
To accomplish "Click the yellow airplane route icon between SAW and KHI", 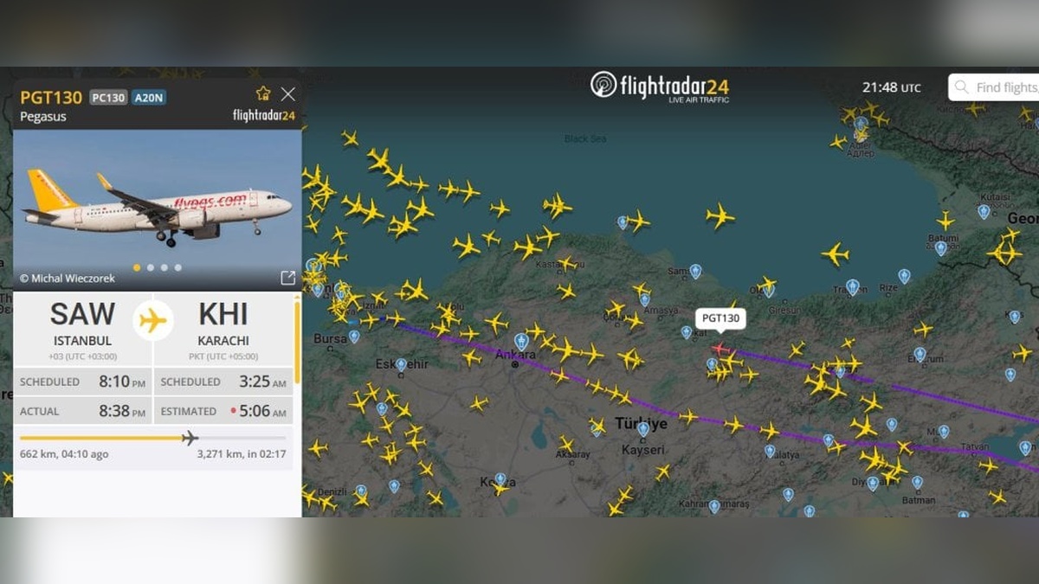I will click(153, 320).
